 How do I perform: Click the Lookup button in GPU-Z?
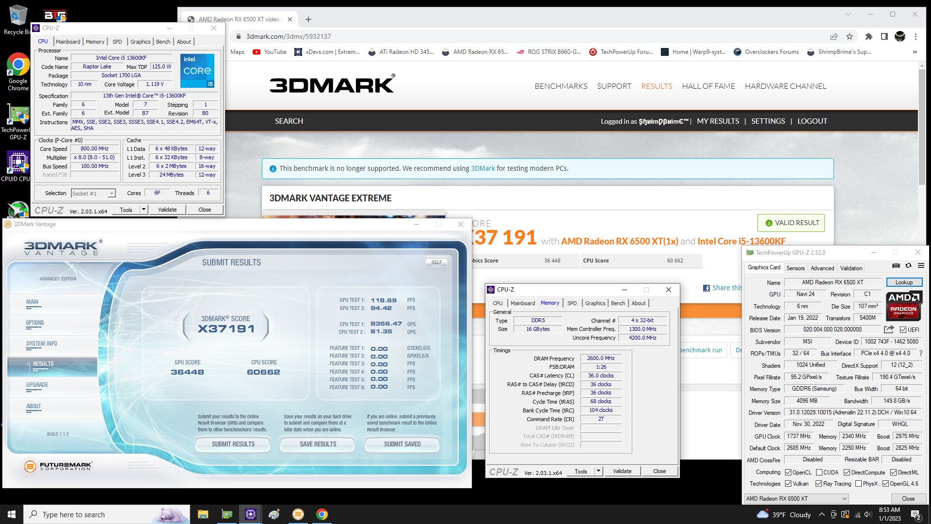[904, 282]
